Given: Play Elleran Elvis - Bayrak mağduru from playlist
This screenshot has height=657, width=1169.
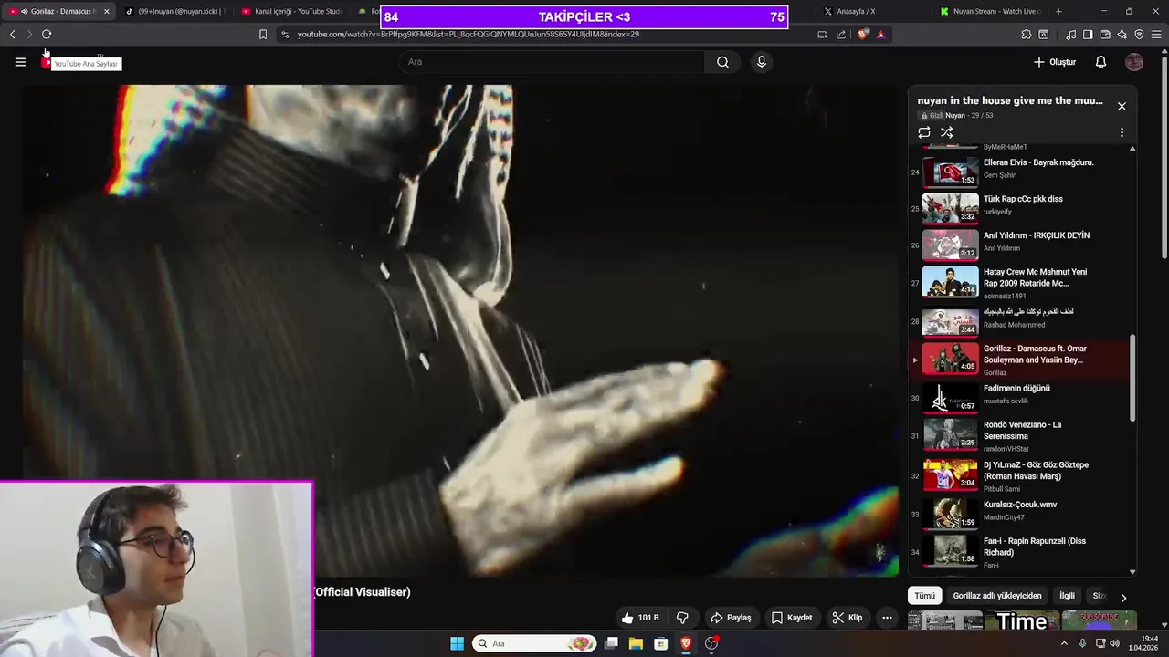Looking at the screenshot, I should [1021, 172].
